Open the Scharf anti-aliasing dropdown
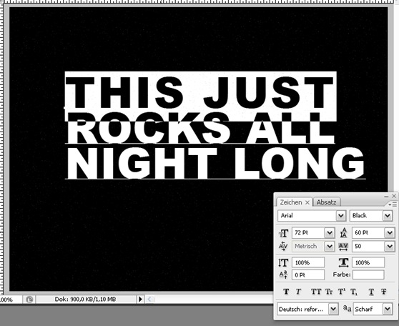The height and width of the screenshot is (326, 399). tap(388, 309)
